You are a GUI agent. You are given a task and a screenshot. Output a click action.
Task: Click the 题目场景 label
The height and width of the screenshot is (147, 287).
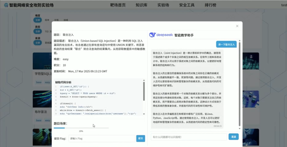(60, 123)
